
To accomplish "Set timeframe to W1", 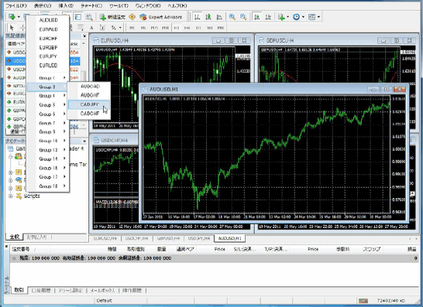I will pos(210,28).
